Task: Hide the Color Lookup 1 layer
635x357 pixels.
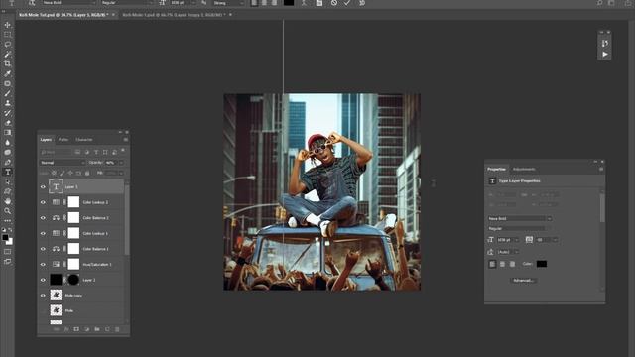Action: click(x=43, y=233)
